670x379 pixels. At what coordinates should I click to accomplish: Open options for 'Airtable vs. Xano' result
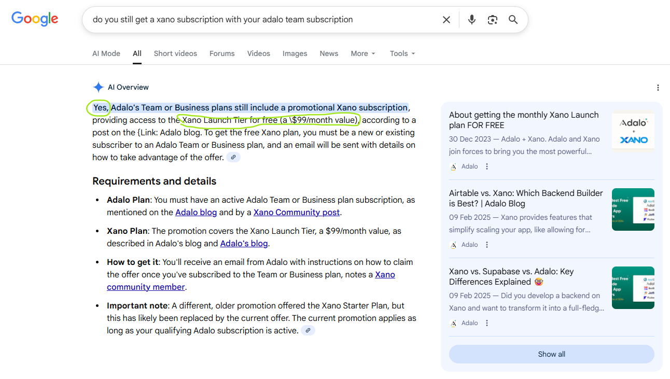[487, 245]
